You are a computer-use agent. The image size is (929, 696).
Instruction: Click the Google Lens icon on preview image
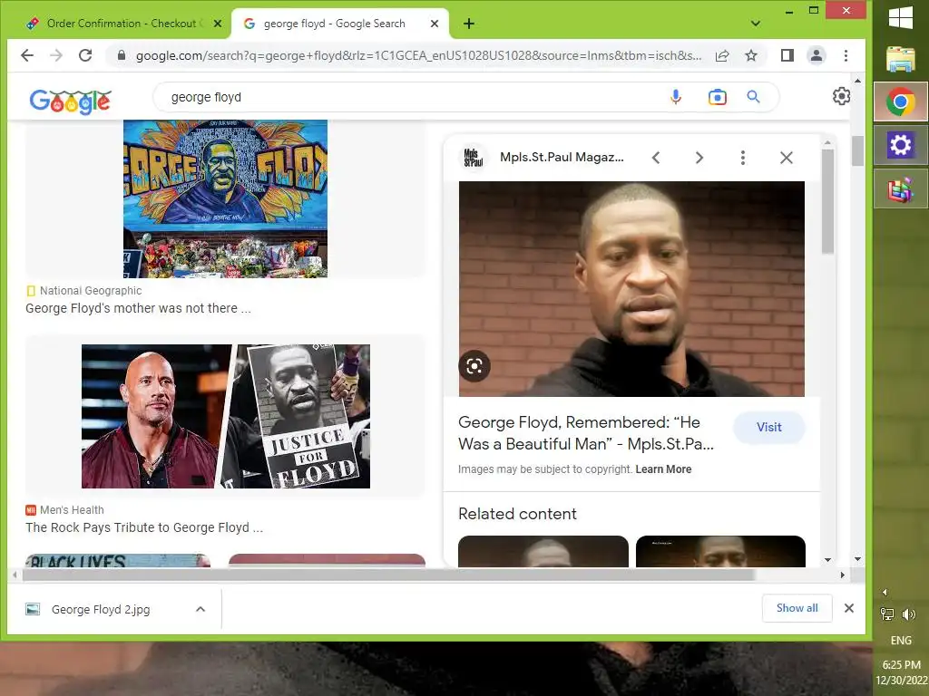point(474,366)
